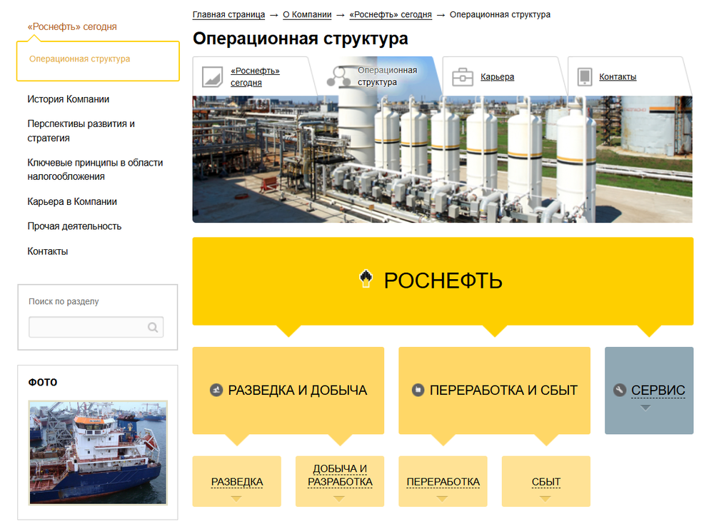Click the briefcase icon next to Карьера
Viewport: 714px width, 529px height.
pyautogui.click(x=462, y=77)
